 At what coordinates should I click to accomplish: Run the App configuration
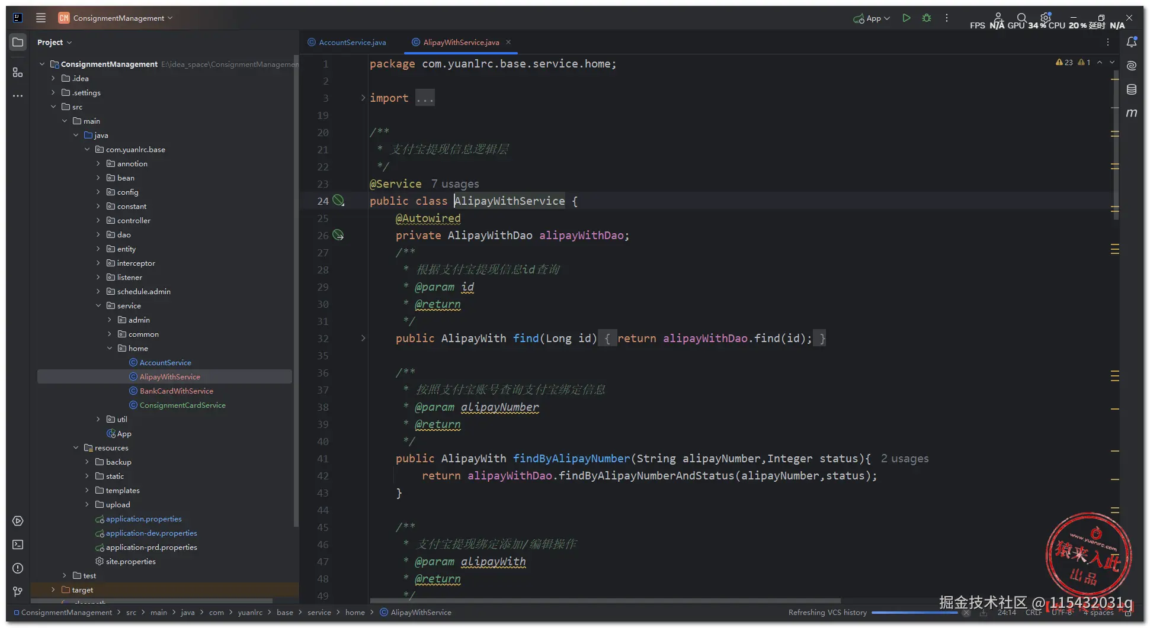click(906, 18)
